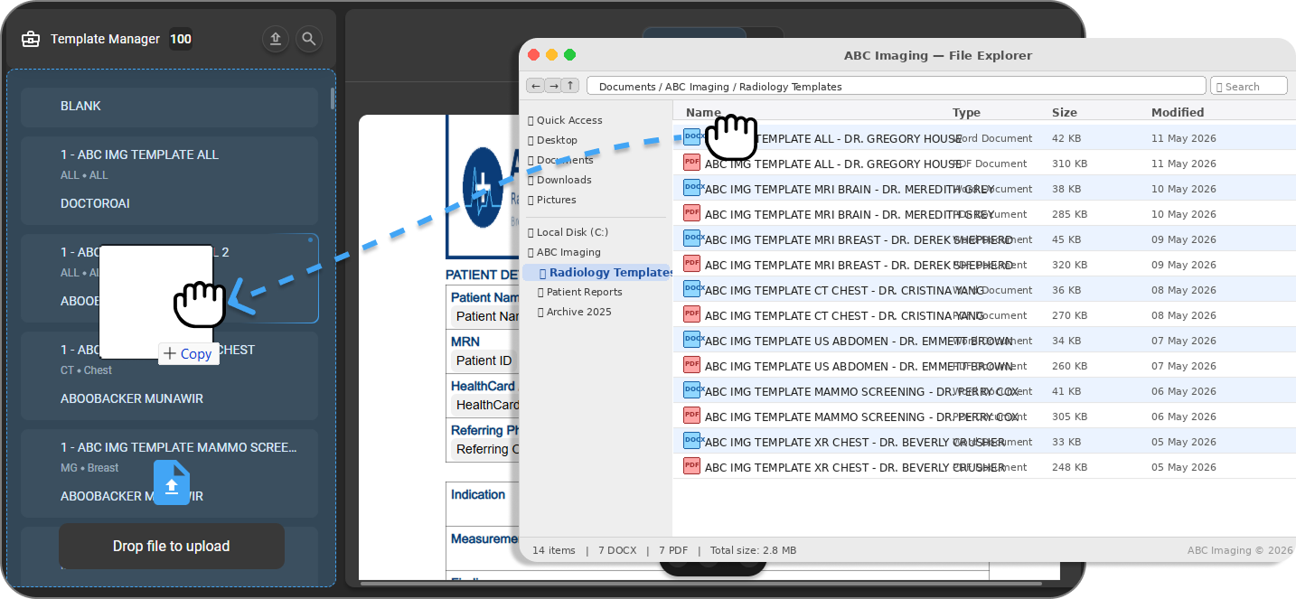Click the 45 KB size cell

pyautogui.click(x=1066, y=239)
